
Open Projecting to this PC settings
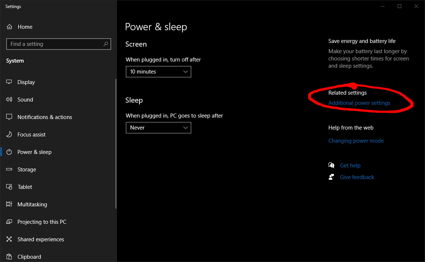pyautogui.click(x=42, y=222)
